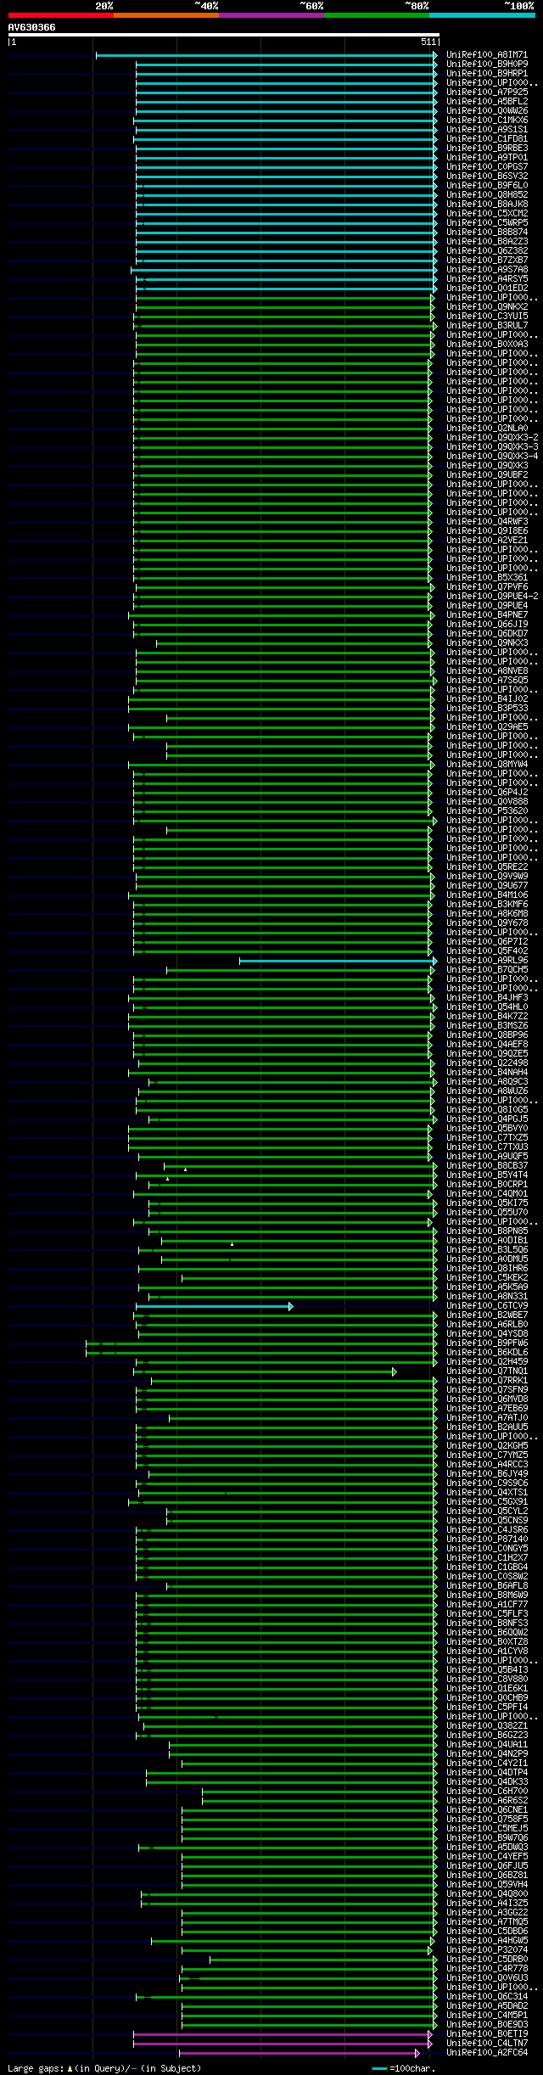Open hit UniRef100_B9HRP1
This screenshot has width=543, height=2075.
(x=487, y=74)
